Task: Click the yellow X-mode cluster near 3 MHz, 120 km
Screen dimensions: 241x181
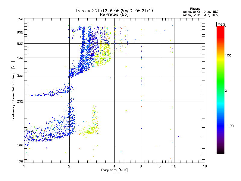Action: (90, 131)
